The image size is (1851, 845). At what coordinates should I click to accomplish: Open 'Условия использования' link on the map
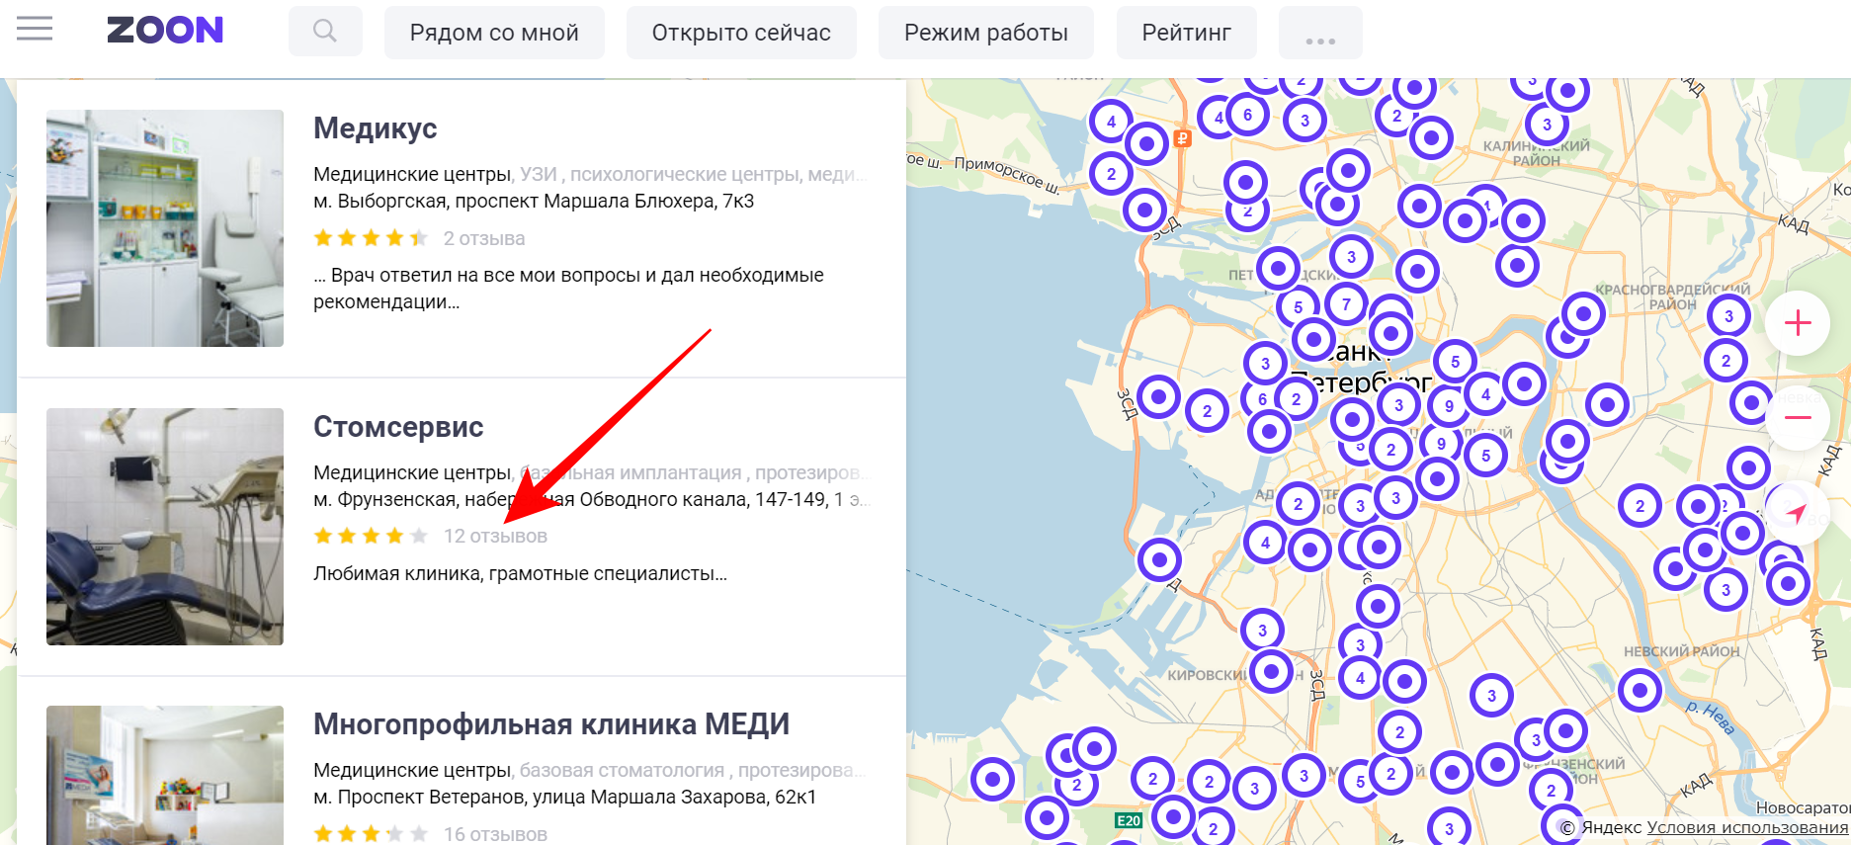1747,828
